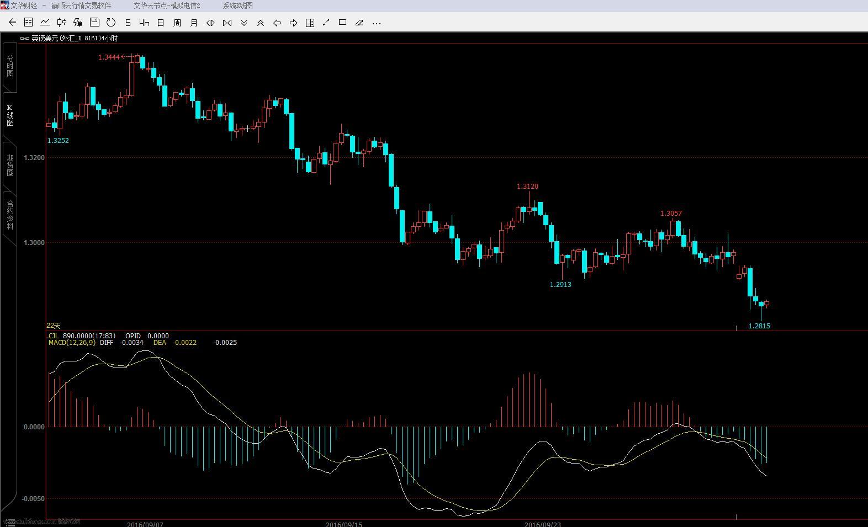The width and height of the screenshot is (868, 527).
Task: Click the 1.2815 lowest price label
Action: (x=759, y=326)
